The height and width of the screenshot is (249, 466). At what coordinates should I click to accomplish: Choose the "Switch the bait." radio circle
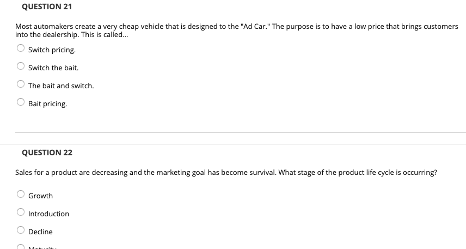21,66
